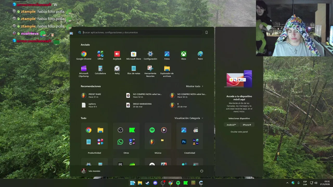Launch Paint from pinned apps
The height and width of the screenshot is (187, 333).
tap(200, 55)
